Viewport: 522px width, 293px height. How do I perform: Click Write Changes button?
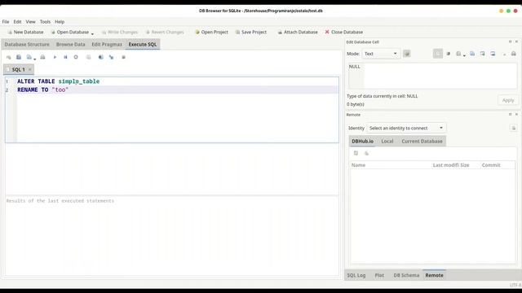pos(120,32)
